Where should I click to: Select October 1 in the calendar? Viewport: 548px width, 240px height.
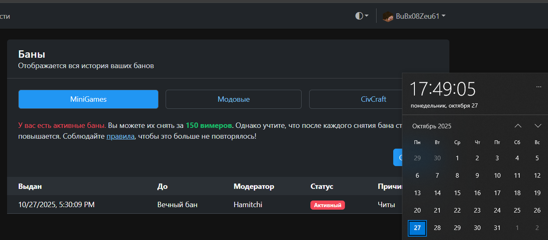(x=457, y=158)
